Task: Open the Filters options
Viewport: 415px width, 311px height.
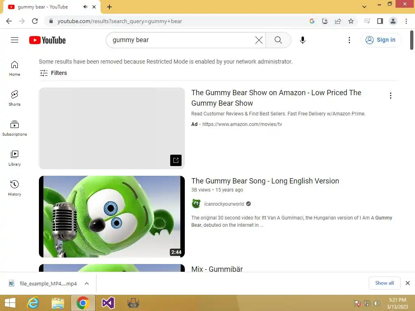Action: pos(53,73)
